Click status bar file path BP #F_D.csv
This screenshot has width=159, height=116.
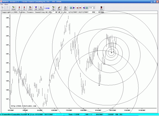point(17,114)
